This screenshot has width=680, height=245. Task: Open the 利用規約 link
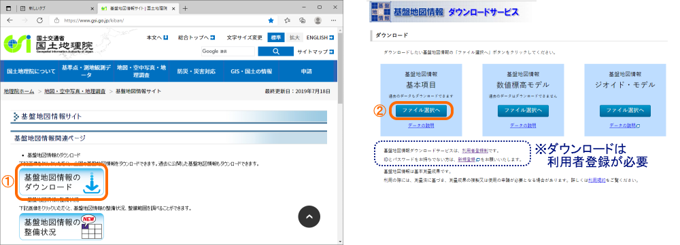(597, 180)
